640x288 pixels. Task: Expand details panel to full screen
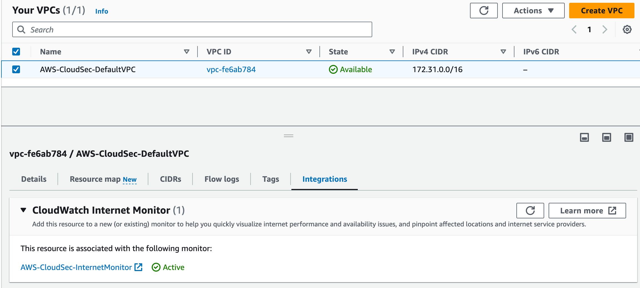point(629,137)
